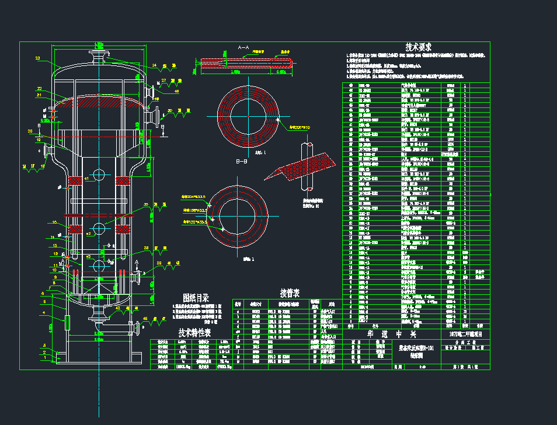557x425 pixels.
Task: Select part callout number 20
Action: (x=30, y=131)
